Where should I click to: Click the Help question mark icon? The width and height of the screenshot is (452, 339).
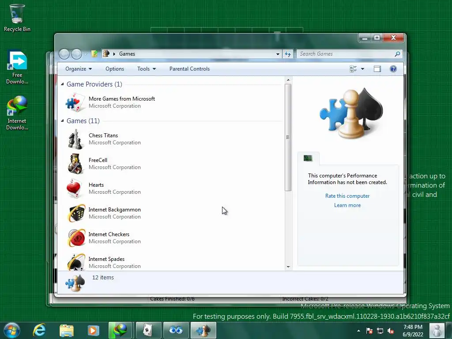pos(393,69)
